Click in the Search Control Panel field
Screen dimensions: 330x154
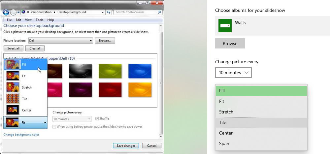coord(135,12)
